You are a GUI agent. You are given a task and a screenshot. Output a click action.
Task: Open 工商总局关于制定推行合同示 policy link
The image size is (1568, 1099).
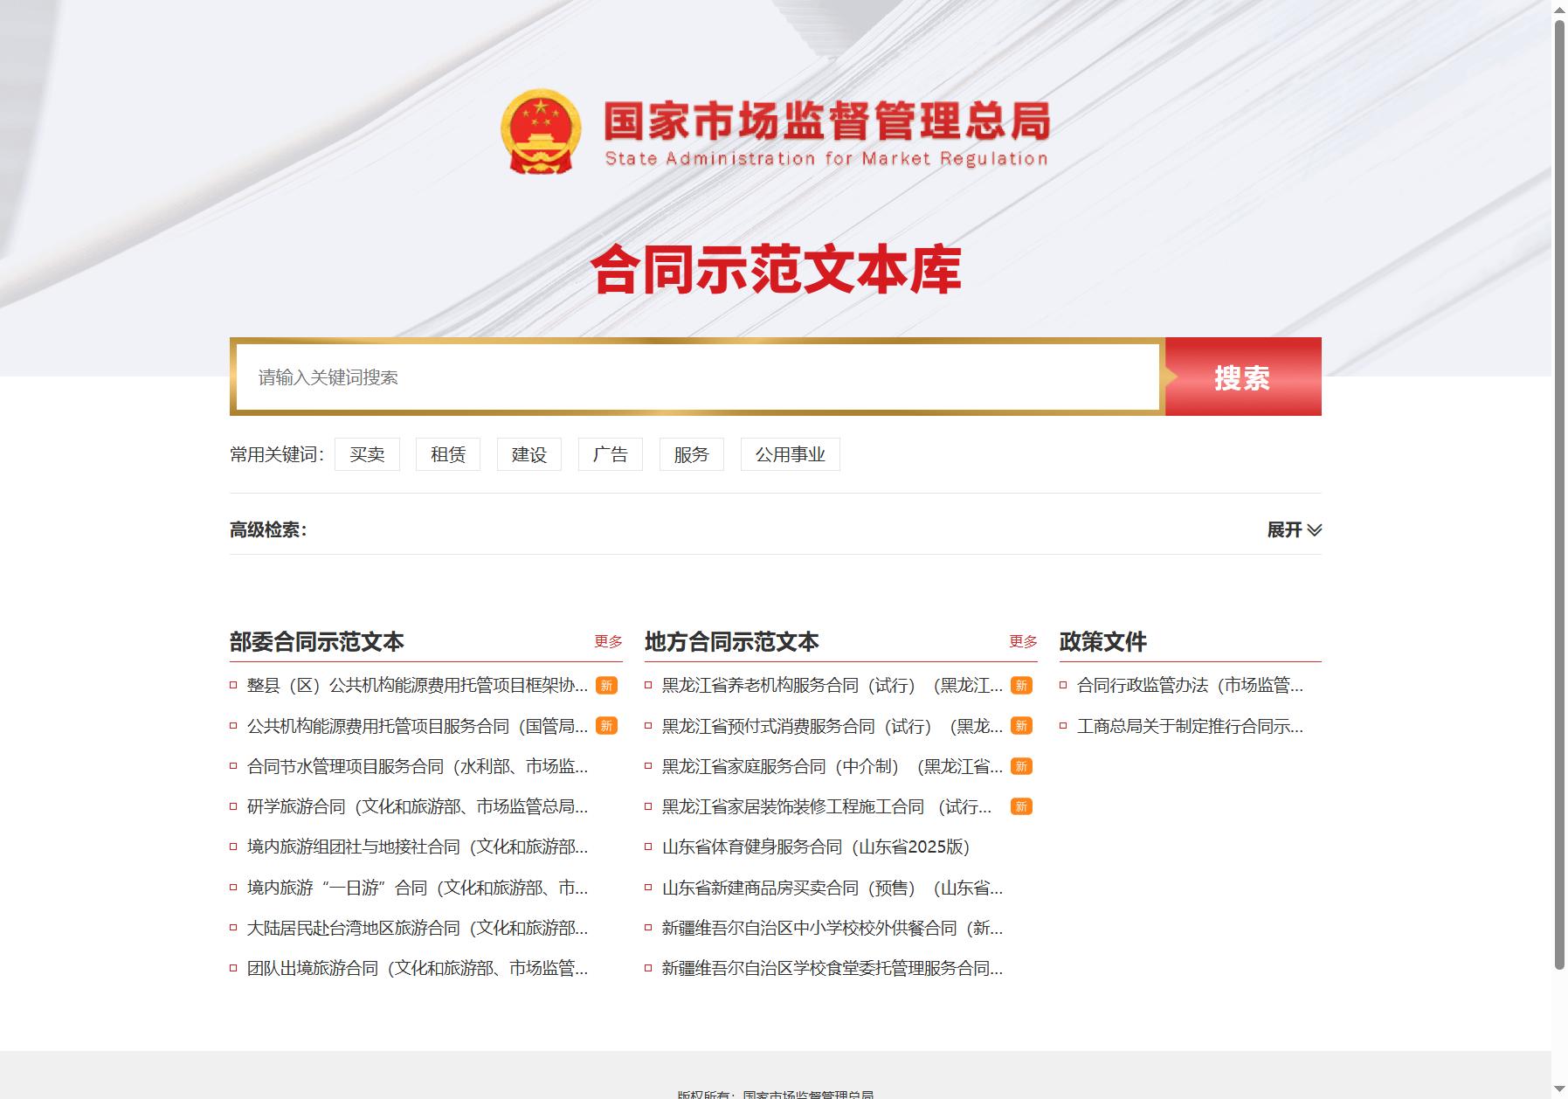(x=1190, y=726)
